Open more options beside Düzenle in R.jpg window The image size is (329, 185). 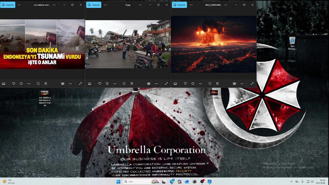pos(105,5)
